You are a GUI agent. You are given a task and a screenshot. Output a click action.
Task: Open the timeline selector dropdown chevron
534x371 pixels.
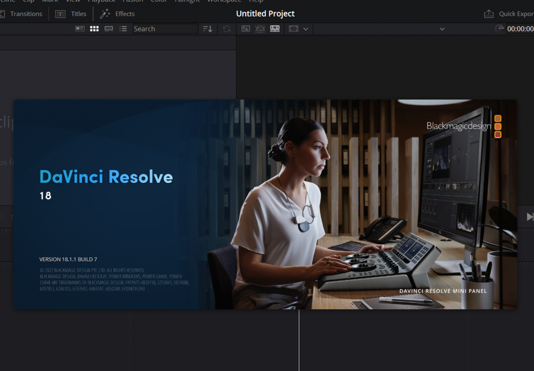(442, 29)
